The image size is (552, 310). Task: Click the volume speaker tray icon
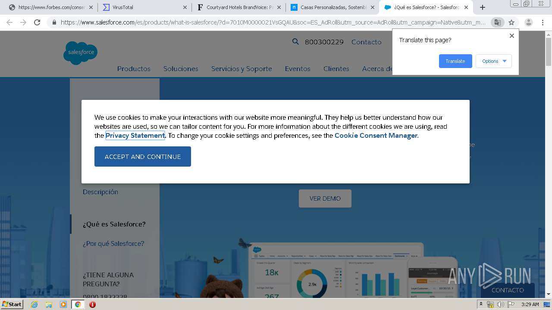coord(500,304)
